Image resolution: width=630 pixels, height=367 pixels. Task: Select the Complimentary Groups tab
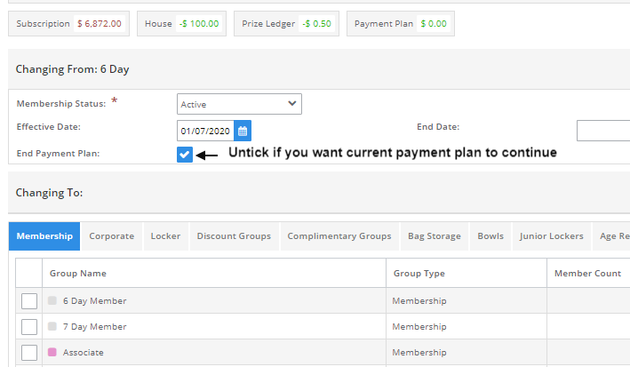coord(339,236)
